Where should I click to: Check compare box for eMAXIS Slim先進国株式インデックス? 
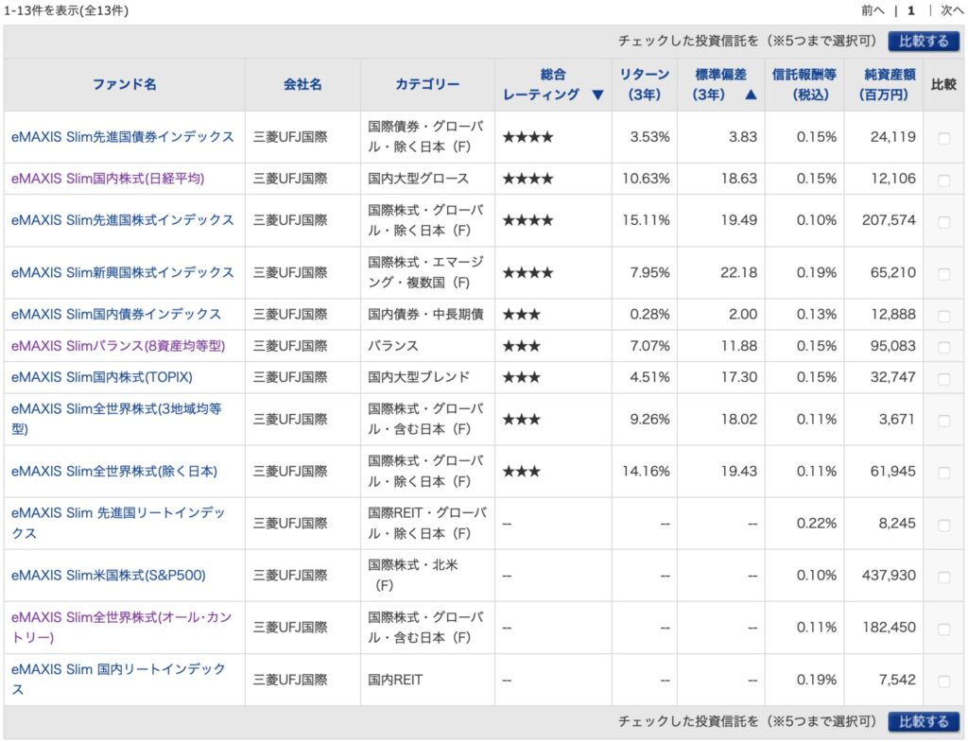click(x=943, y=221)
